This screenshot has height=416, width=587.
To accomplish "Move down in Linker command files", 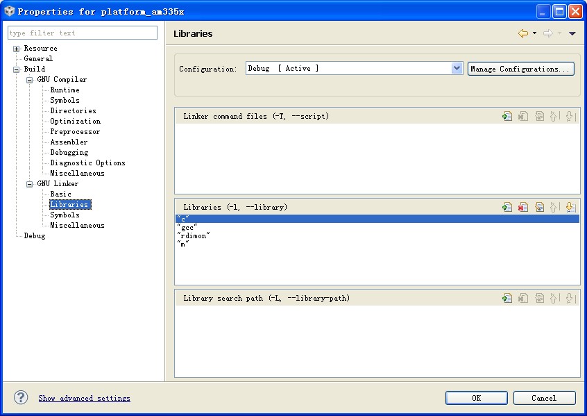I will pyautogui.click(x=570, y=116).
